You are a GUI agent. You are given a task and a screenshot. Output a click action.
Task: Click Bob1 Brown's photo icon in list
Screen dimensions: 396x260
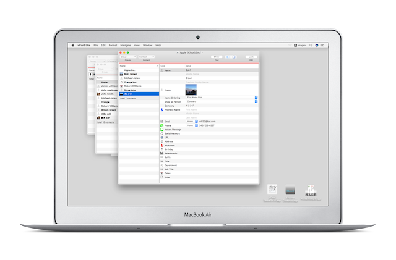[121, 74]
